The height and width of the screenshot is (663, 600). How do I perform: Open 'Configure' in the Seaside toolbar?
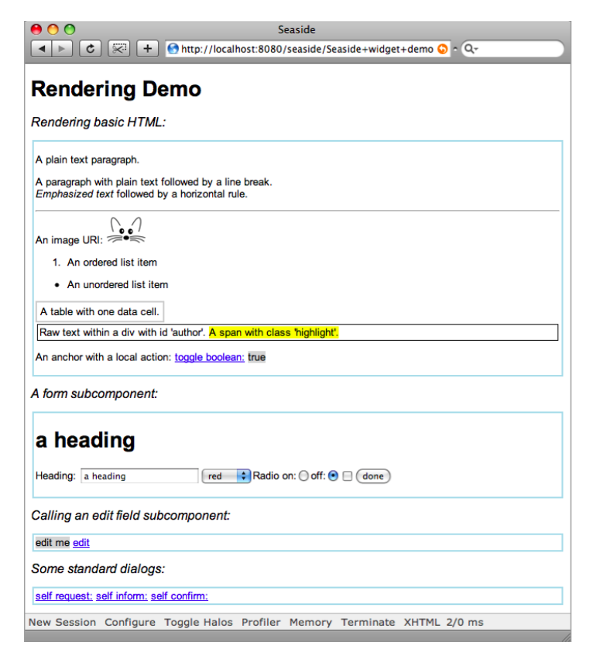(x=130, y=622)
